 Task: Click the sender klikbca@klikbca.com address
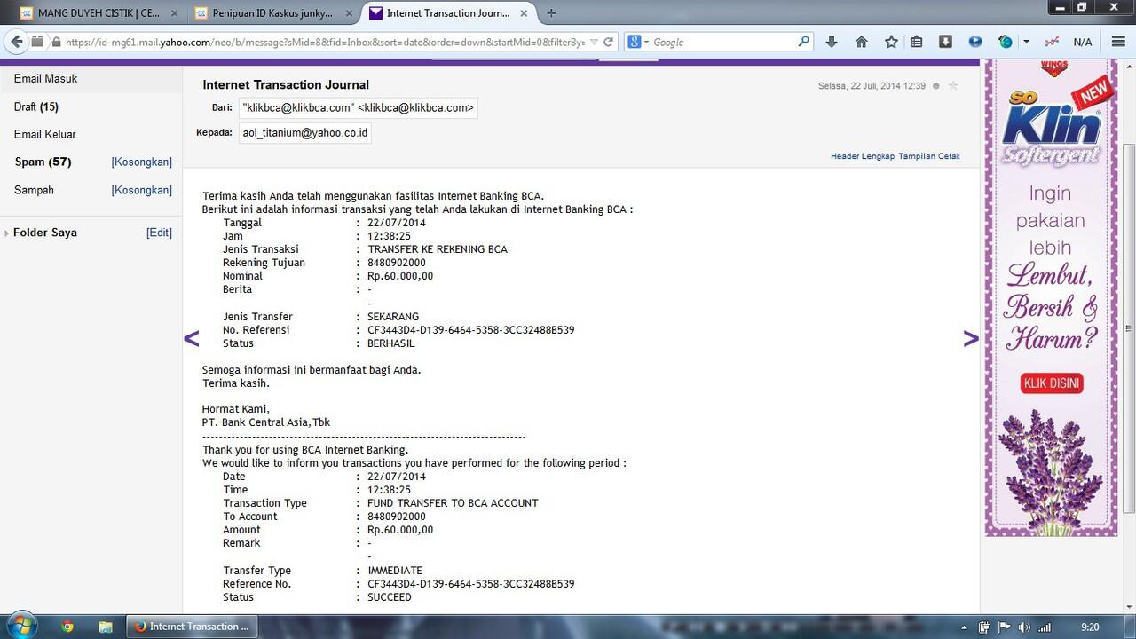click(x=359, y=107)
